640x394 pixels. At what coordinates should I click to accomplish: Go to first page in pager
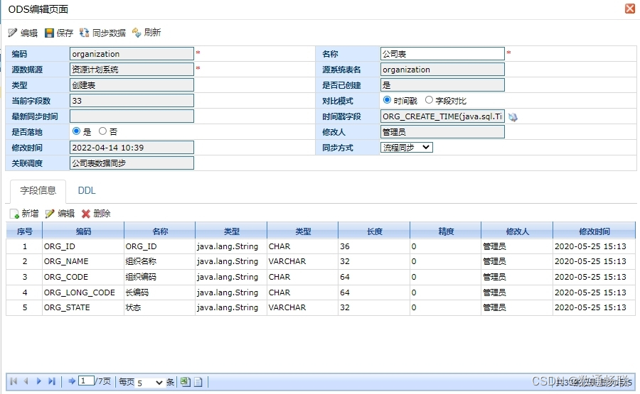pyautogui.click(x=14, y=381)
